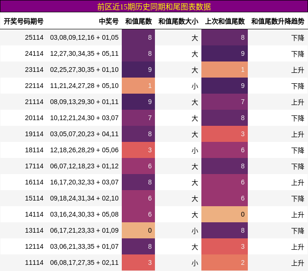Click winning numbers 06,08,17,27,35 + 02,11

(x=84, y=262)
